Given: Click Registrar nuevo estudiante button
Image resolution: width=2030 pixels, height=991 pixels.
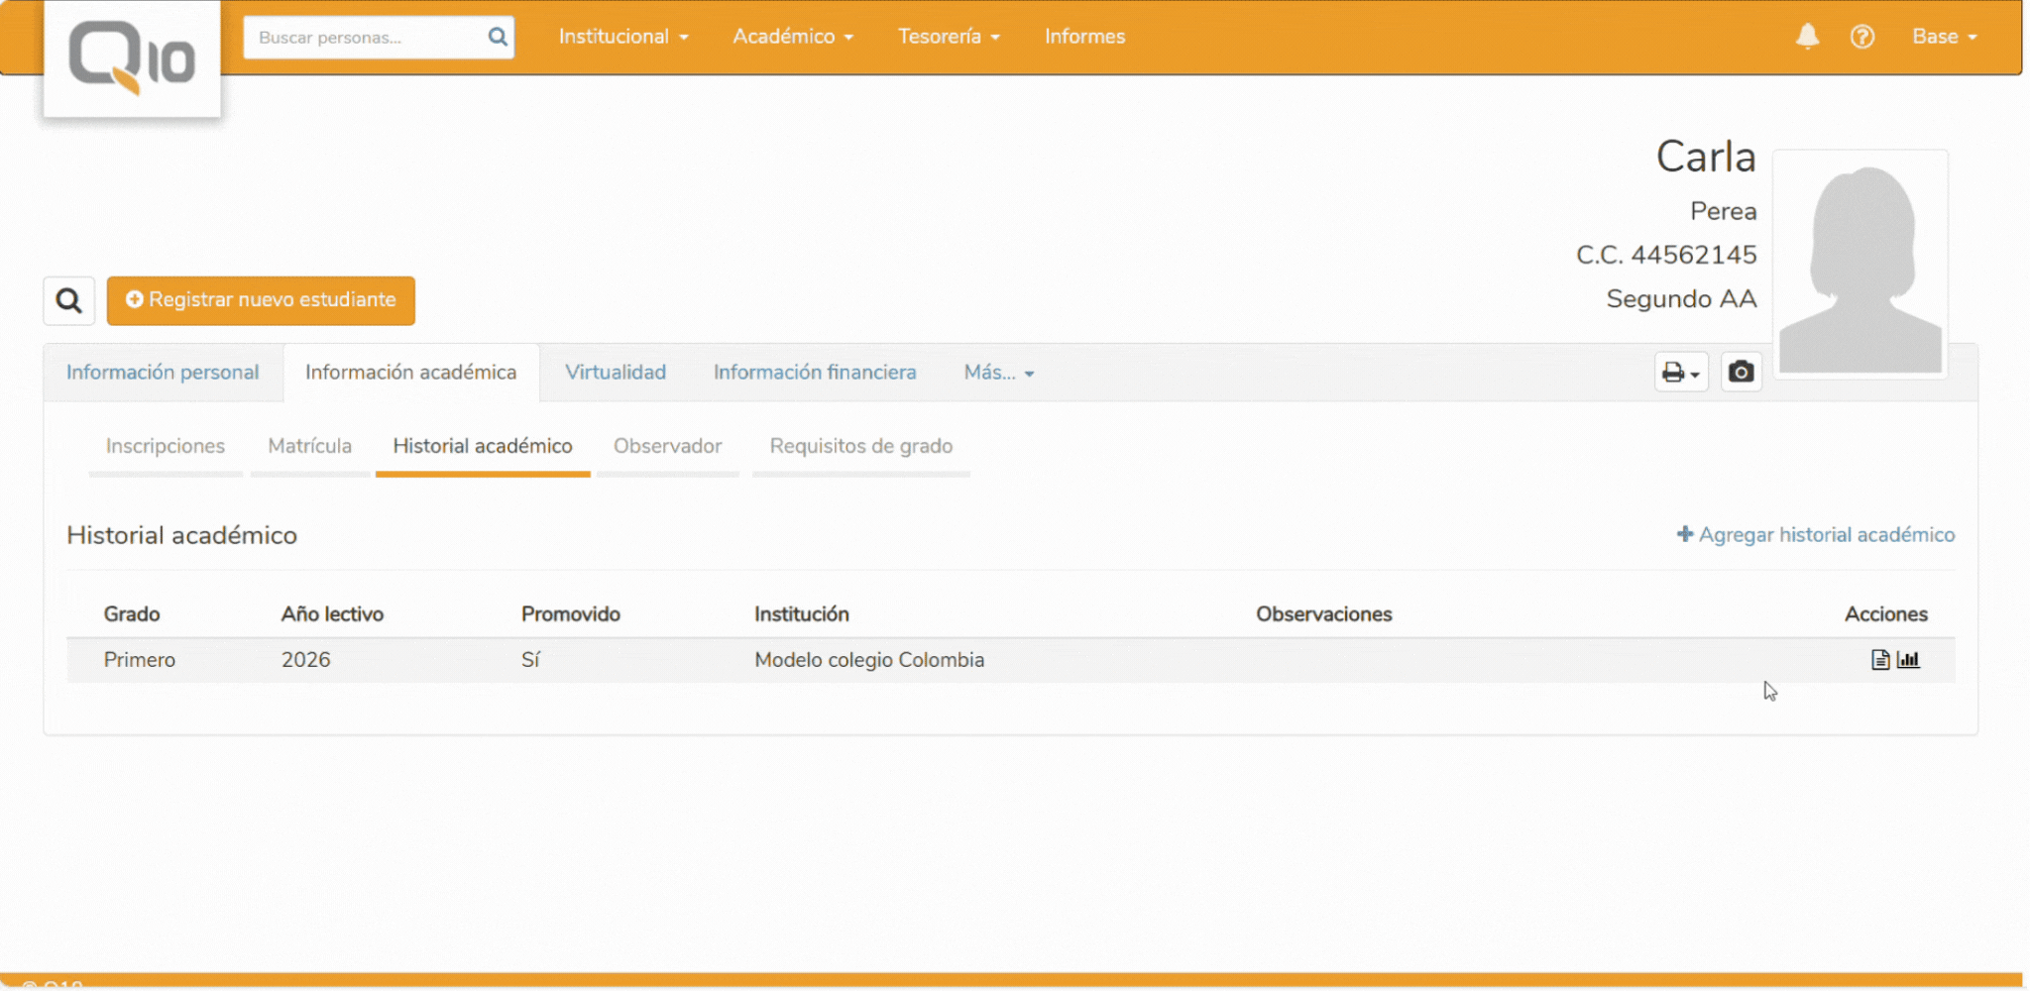Looking at the screenshot, I should click(261, 300).
